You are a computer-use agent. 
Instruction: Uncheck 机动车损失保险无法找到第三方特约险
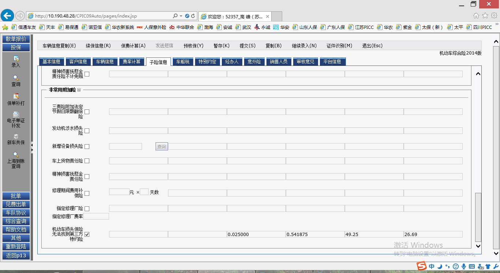click(87, 234)
